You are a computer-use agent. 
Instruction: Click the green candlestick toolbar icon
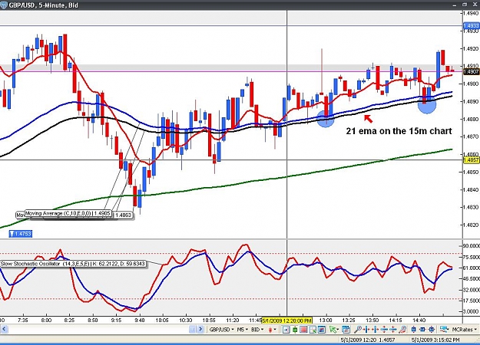(295, 330)
